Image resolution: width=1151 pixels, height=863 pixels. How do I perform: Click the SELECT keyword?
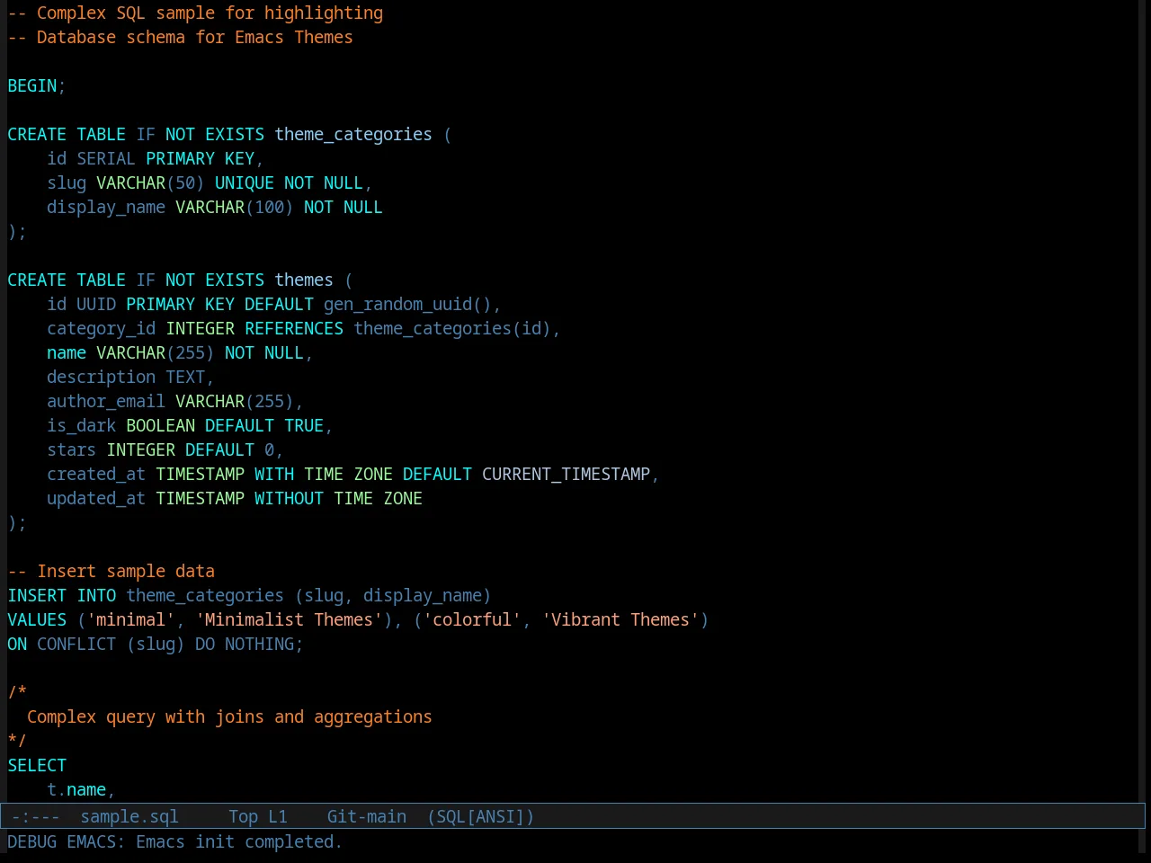tap(37, 765)
